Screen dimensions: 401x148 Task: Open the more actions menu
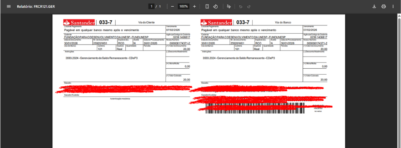[x=393, y=6]
